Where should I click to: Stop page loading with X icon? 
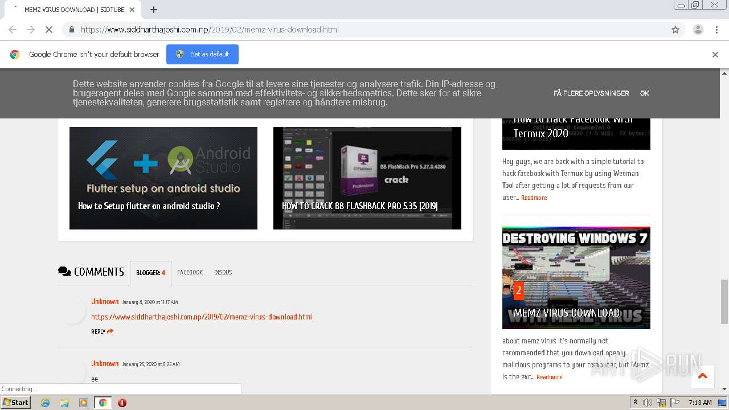49,30
